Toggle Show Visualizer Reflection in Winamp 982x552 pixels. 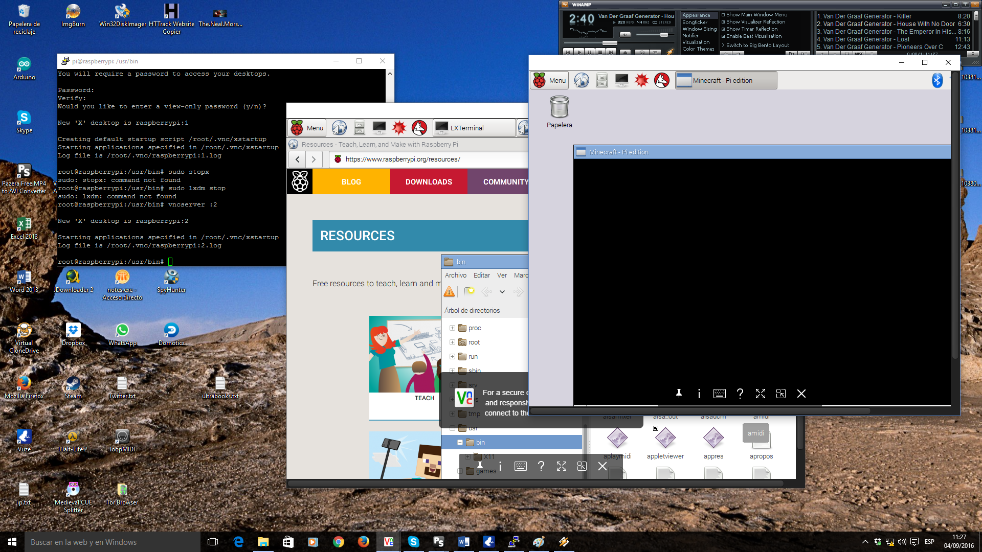pyautogui.click(x=753, y=22)
